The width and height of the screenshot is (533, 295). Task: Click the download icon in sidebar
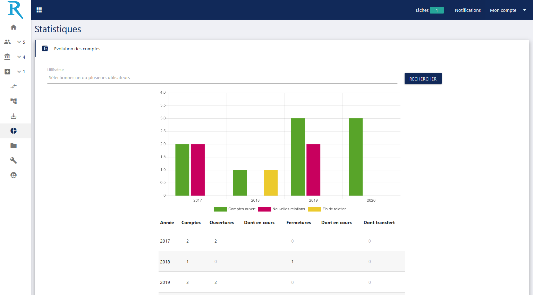click(x=14, y=116)
